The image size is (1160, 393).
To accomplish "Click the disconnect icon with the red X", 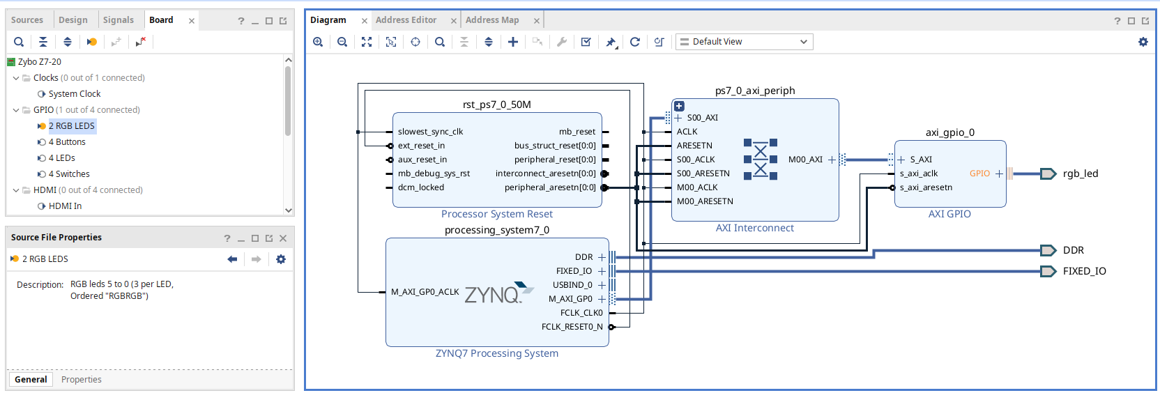I will 140,42.
